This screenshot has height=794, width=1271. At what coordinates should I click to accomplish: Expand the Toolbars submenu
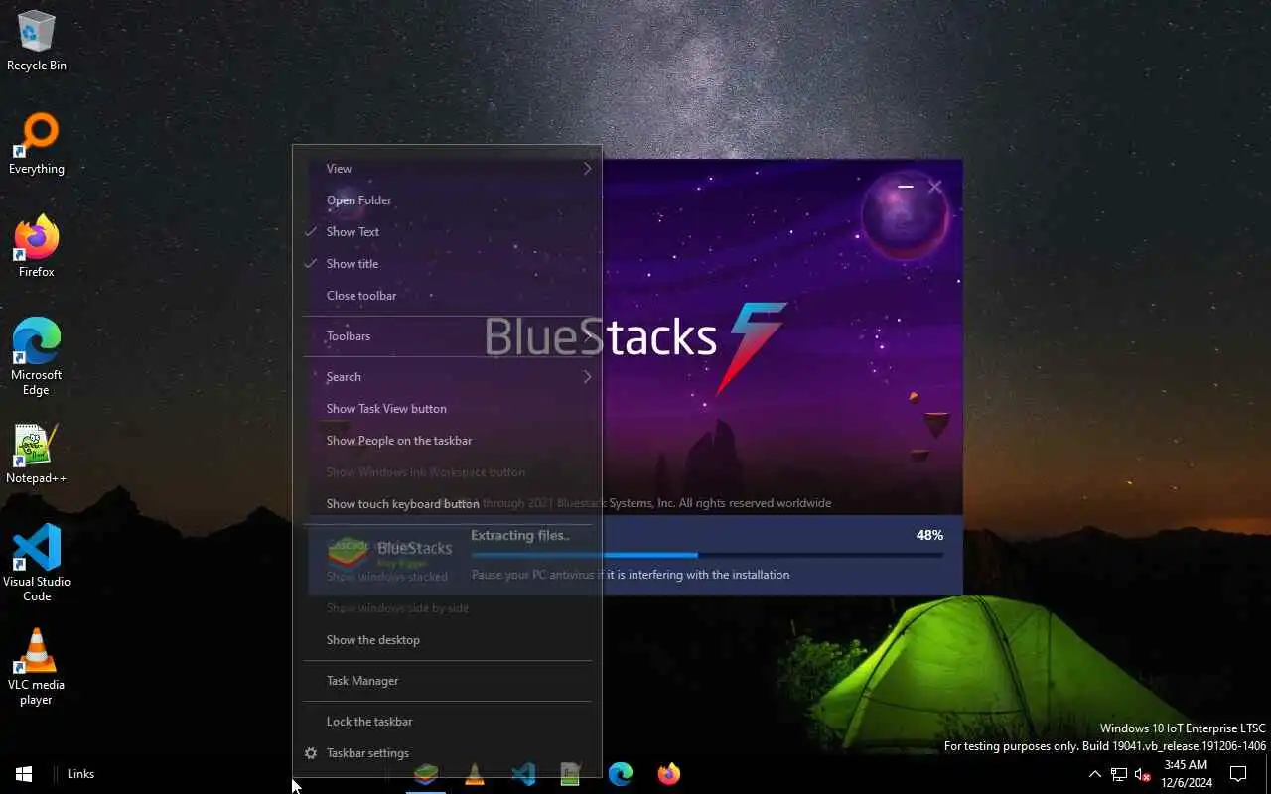(x=448, y=336)
